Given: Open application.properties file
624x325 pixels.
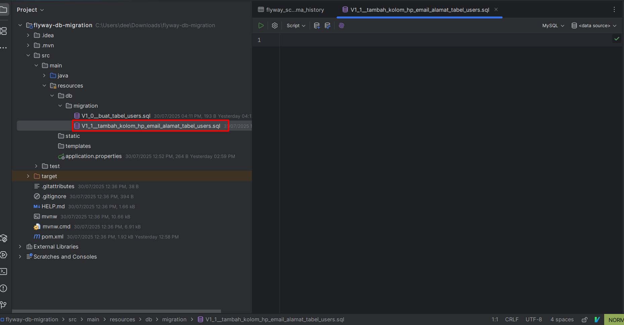Looking at the screenshot, I should pos(93,156).
